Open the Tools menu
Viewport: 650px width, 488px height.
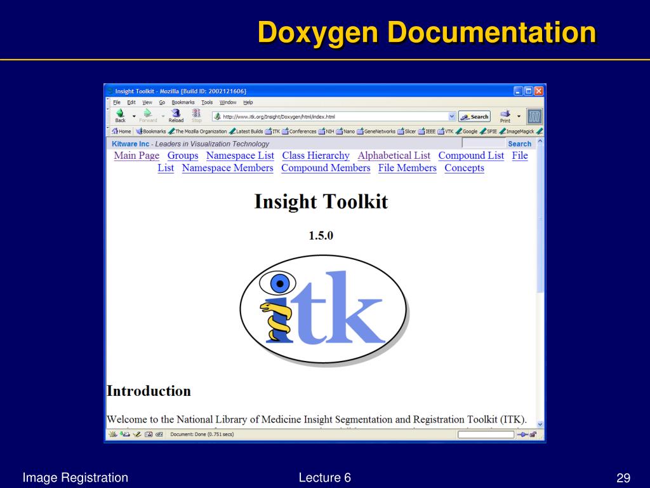(x=207, y=102)
